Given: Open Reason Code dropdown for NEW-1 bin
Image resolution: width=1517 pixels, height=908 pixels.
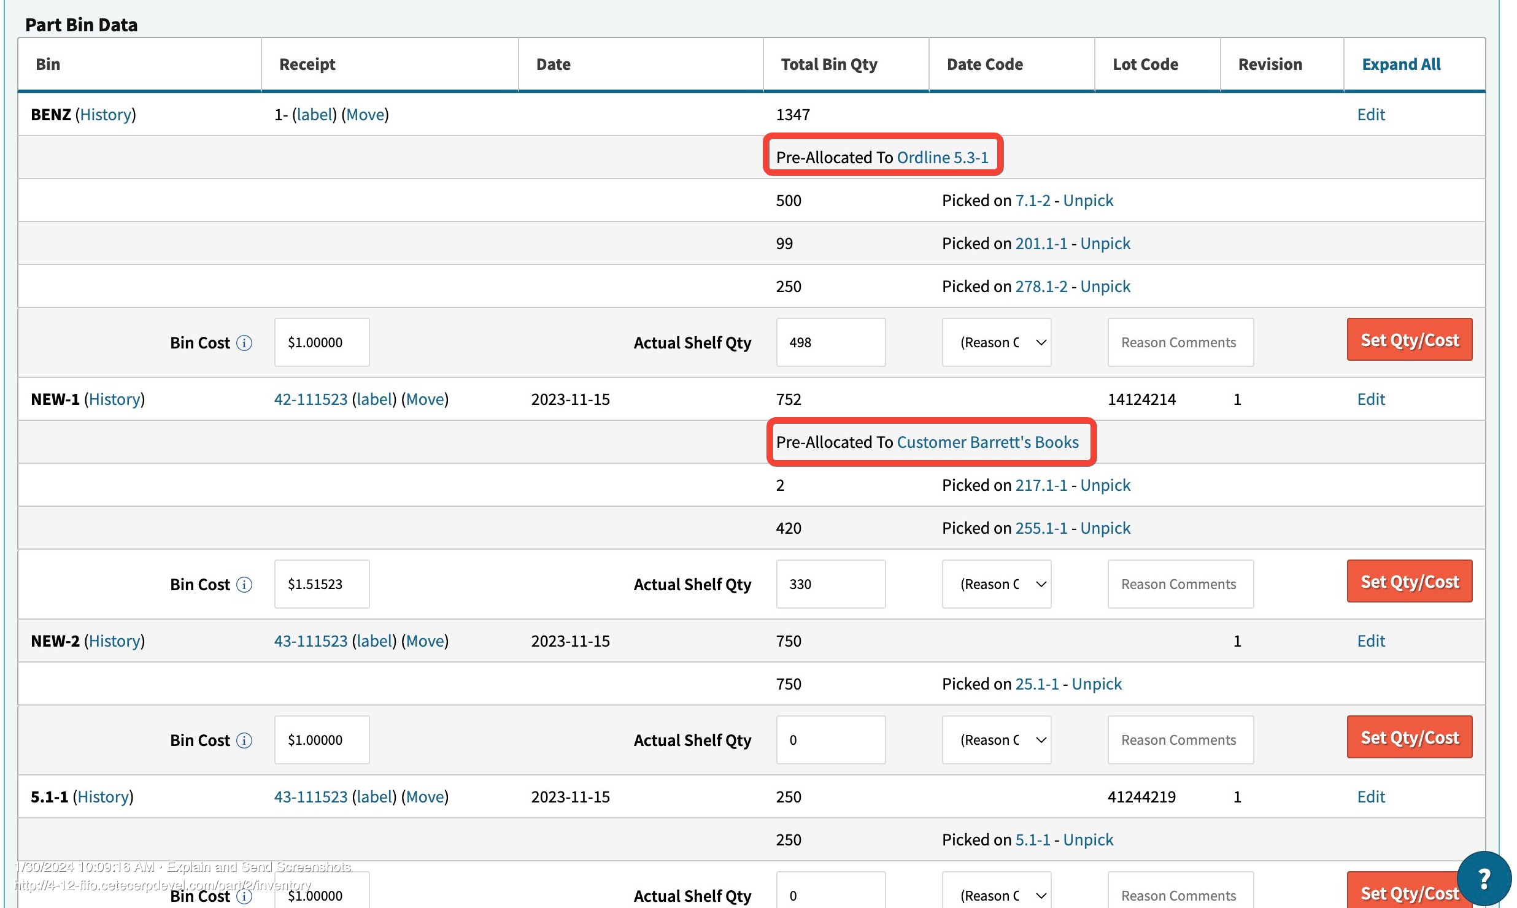Looking at the screenshot, I should pyautogui.click(x=996, y=584).
